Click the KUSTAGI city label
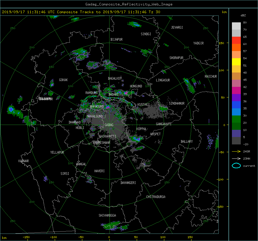258x241 pixels. 144,105
